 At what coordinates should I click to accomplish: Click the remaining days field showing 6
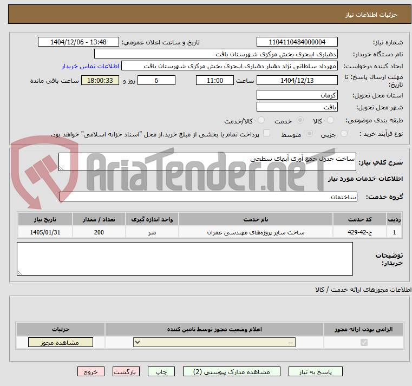coord(156,81)
